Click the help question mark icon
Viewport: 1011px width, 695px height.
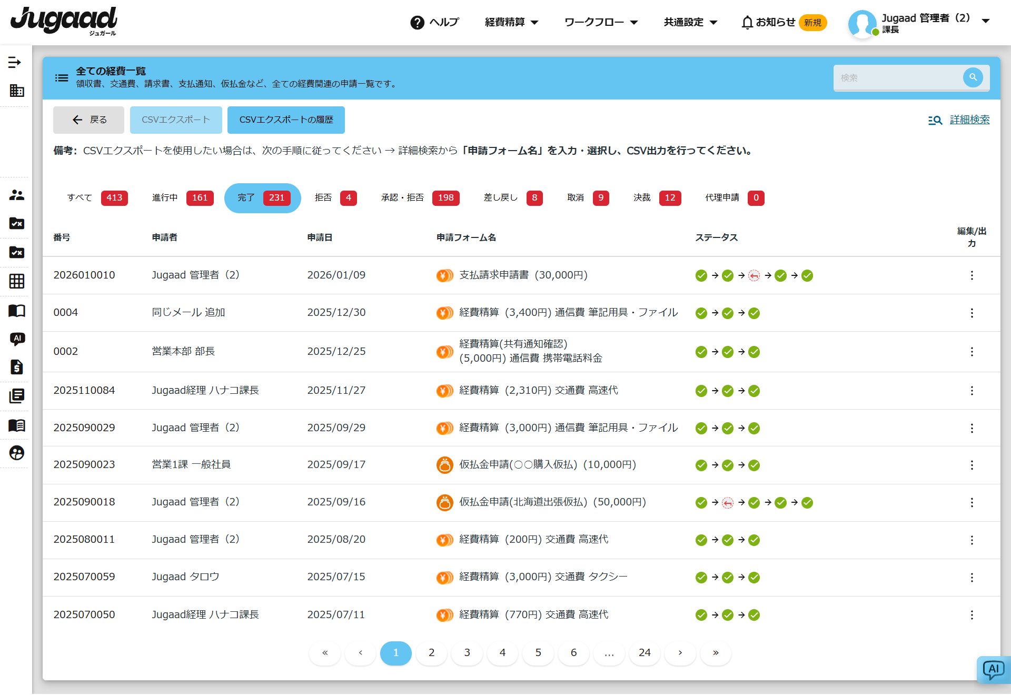(417, 23)
